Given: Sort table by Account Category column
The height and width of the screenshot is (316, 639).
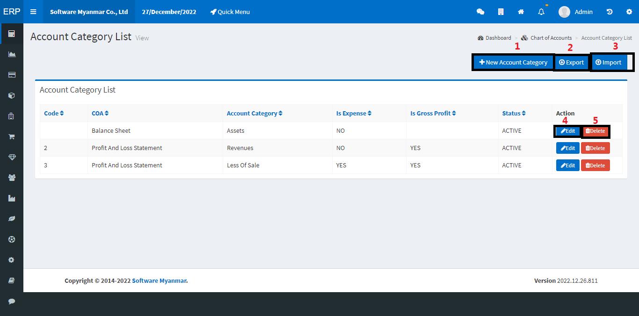Looking at the screenshot, I should pyautogui.click(x=254, y=113).
